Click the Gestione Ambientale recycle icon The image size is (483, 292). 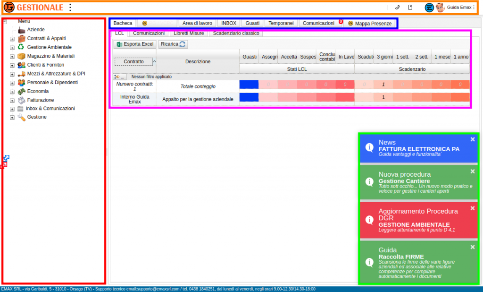(x=21, y=47)
